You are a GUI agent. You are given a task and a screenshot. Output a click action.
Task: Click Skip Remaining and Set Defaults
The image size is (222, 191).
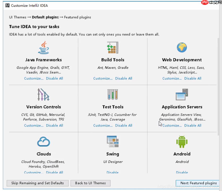(x=38, y=183)
